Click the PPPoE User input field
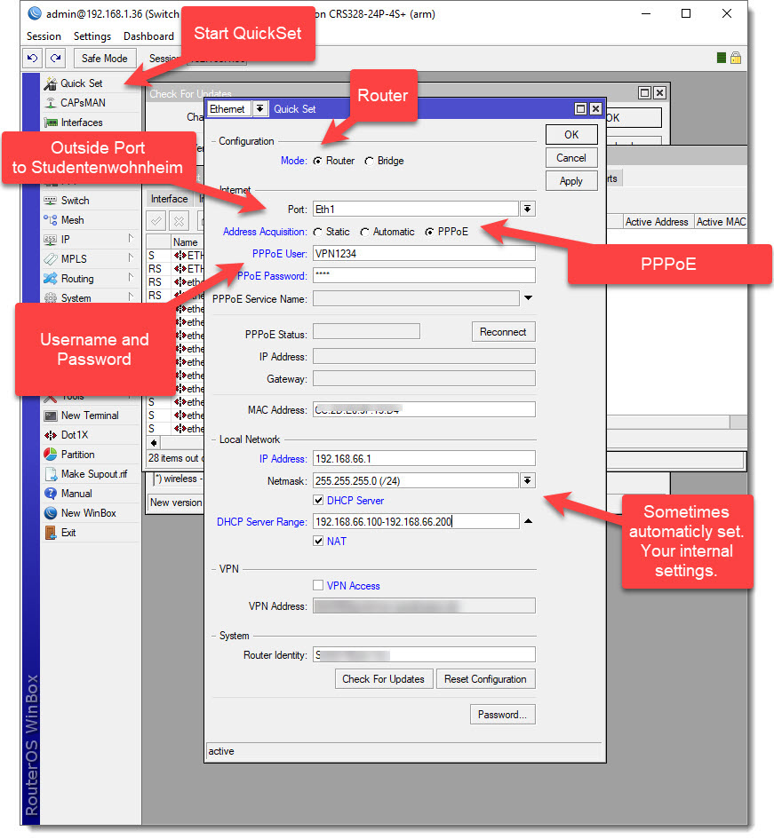774x839 pixels. click(x=424, y=254)
